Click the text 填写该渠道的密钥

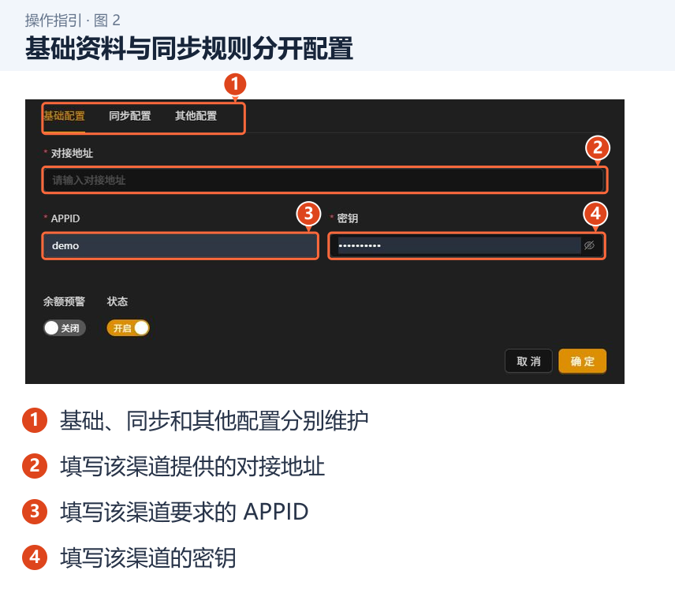click(x=148, y=557)
